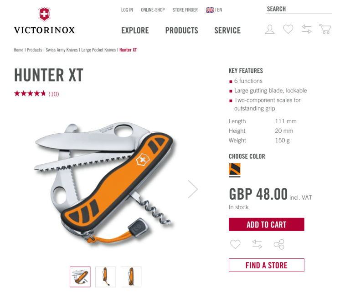Open the Products menu
This screenshot has height=307, width=350.
[182, 30]
